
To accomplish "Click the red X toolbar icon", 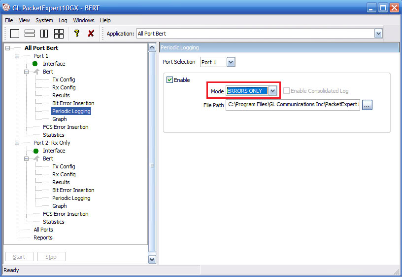I will [x=91, y=34].
